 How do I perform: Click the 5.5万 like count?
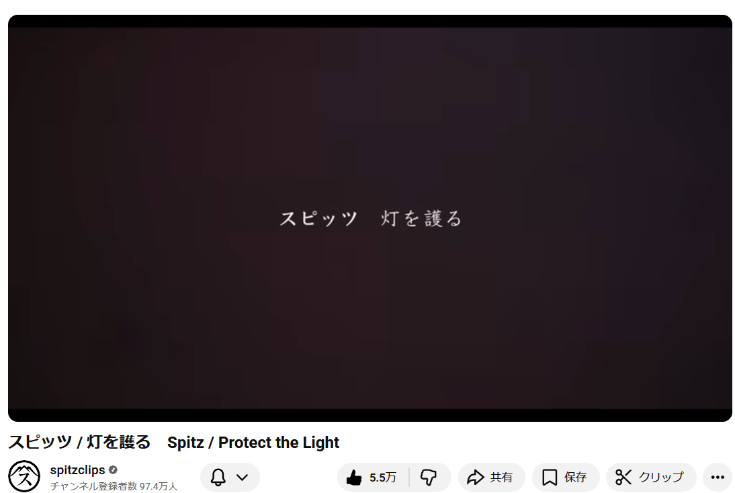coord(382,478)
